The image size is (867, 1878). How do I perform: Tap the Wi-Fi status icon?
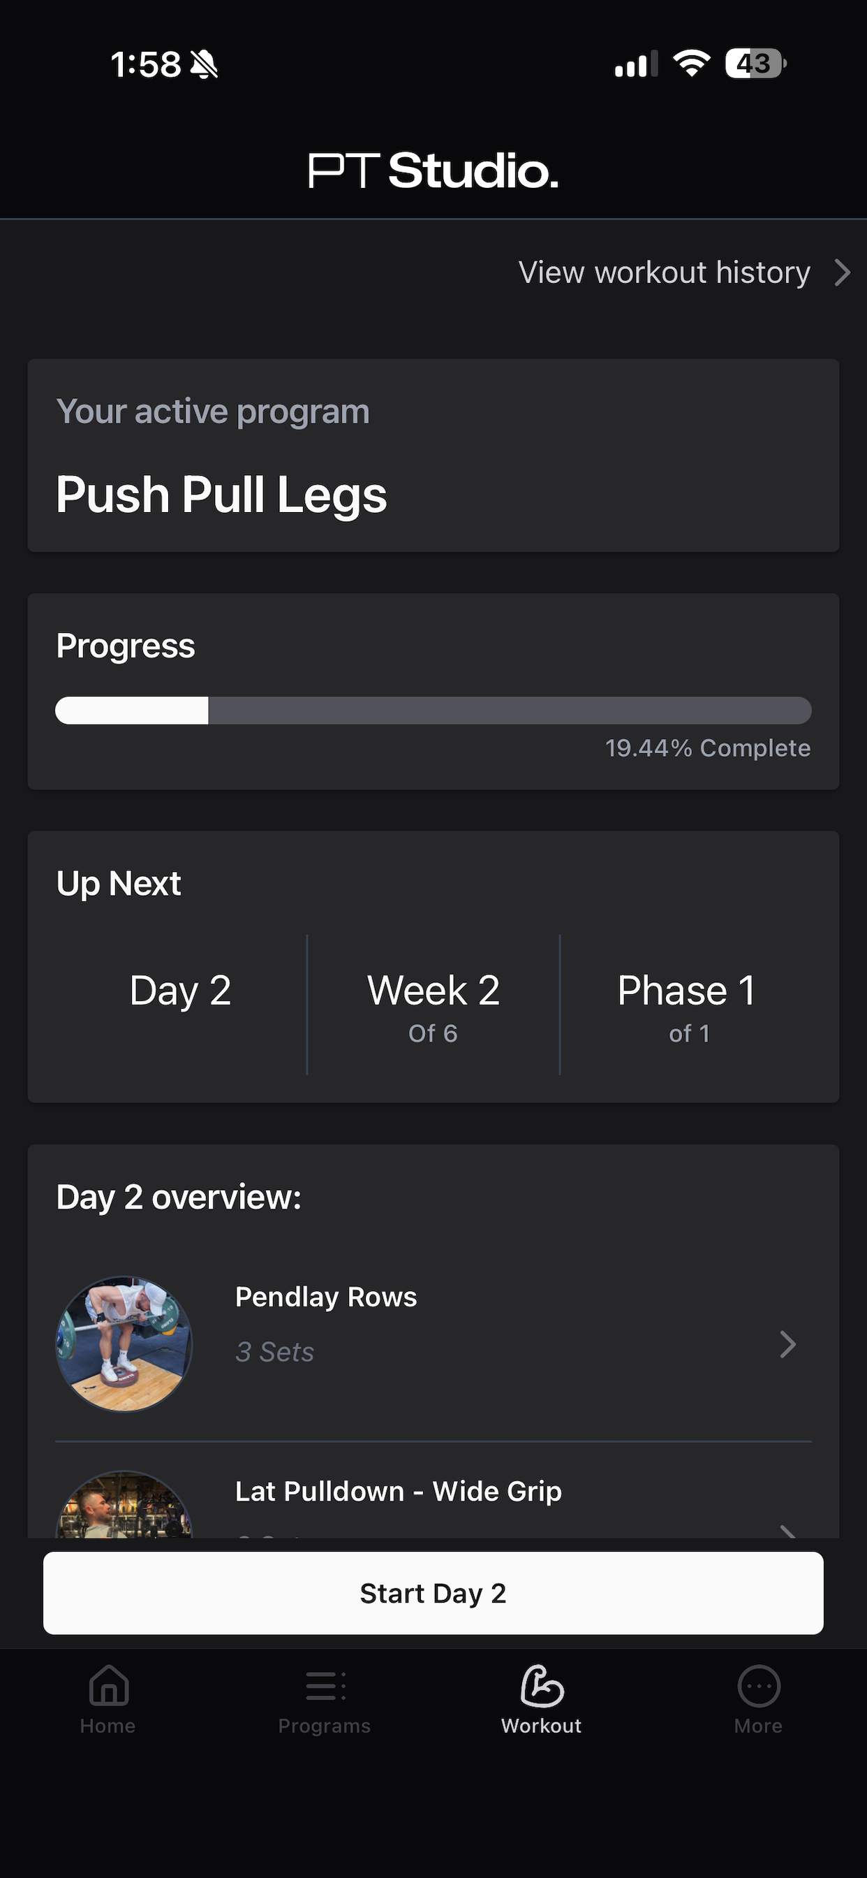[691, 64]
